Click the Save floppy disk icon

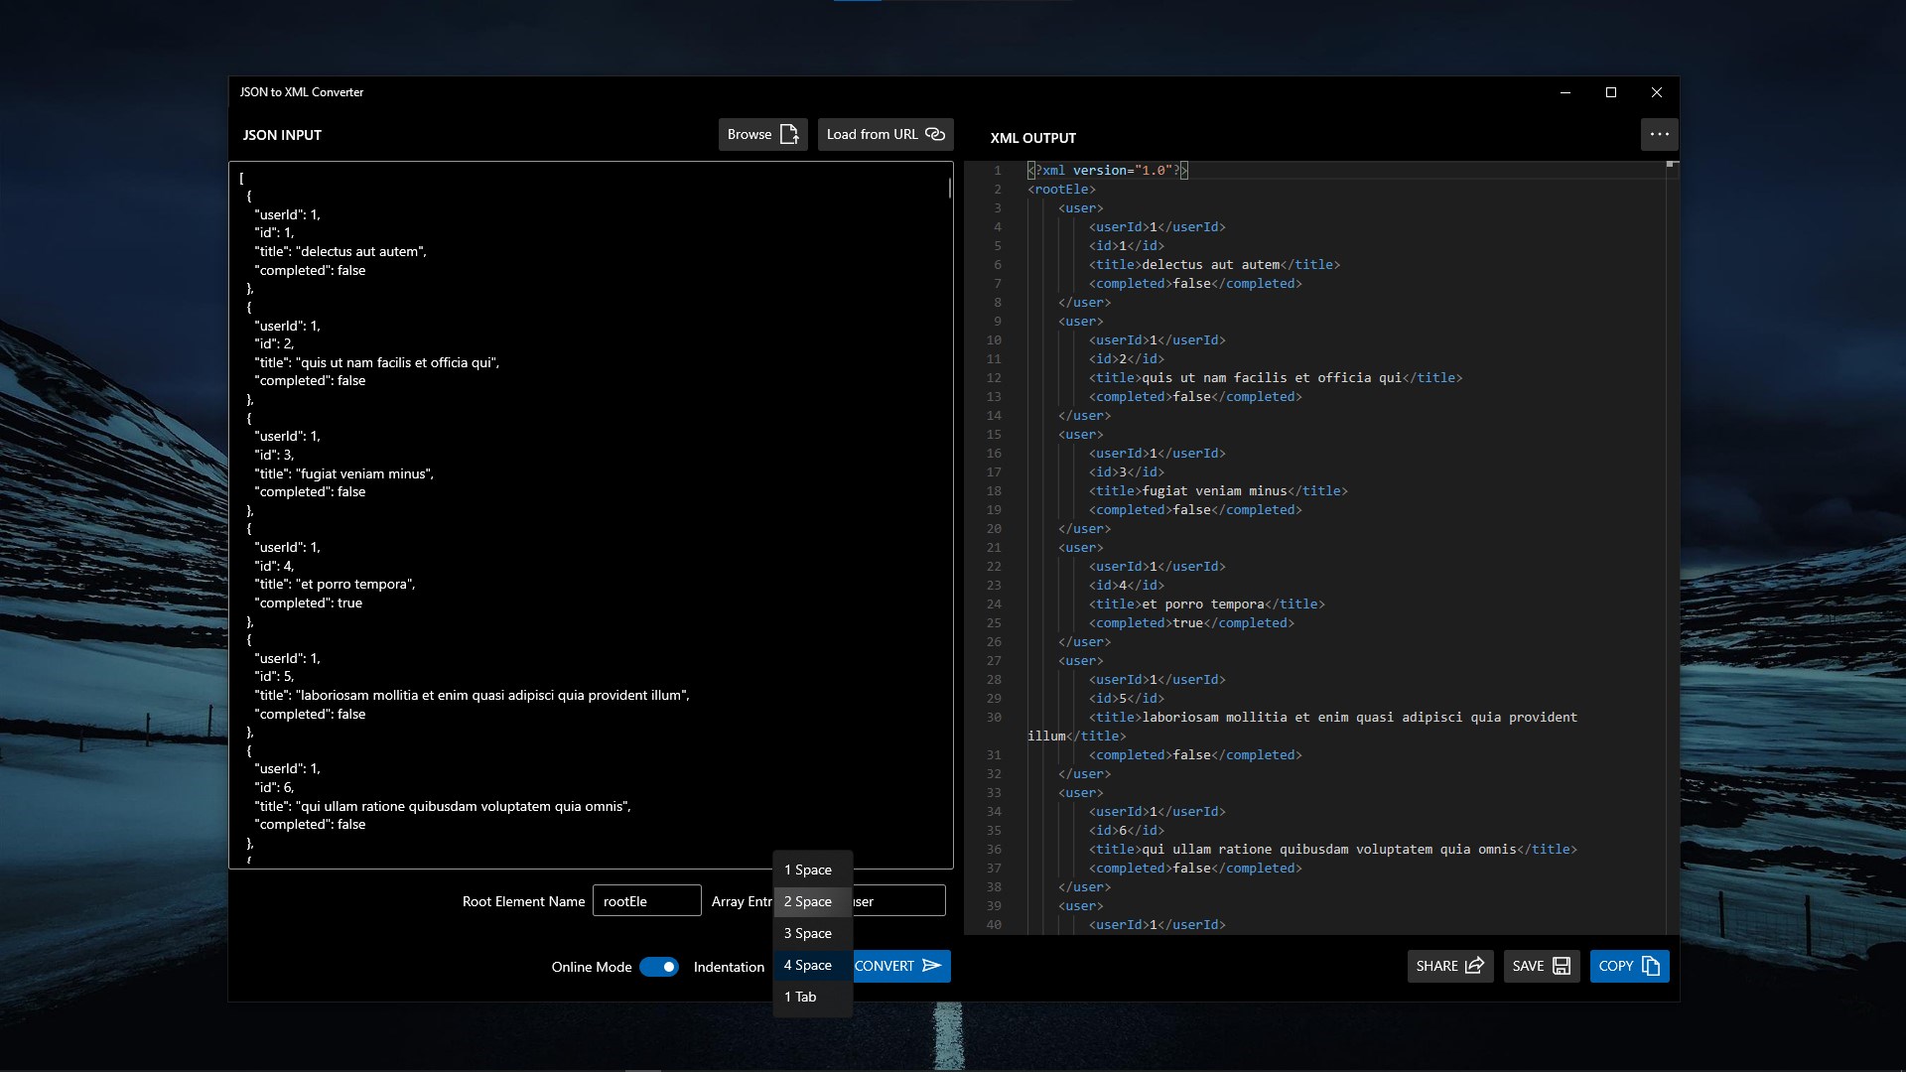tap(1562, 966)
